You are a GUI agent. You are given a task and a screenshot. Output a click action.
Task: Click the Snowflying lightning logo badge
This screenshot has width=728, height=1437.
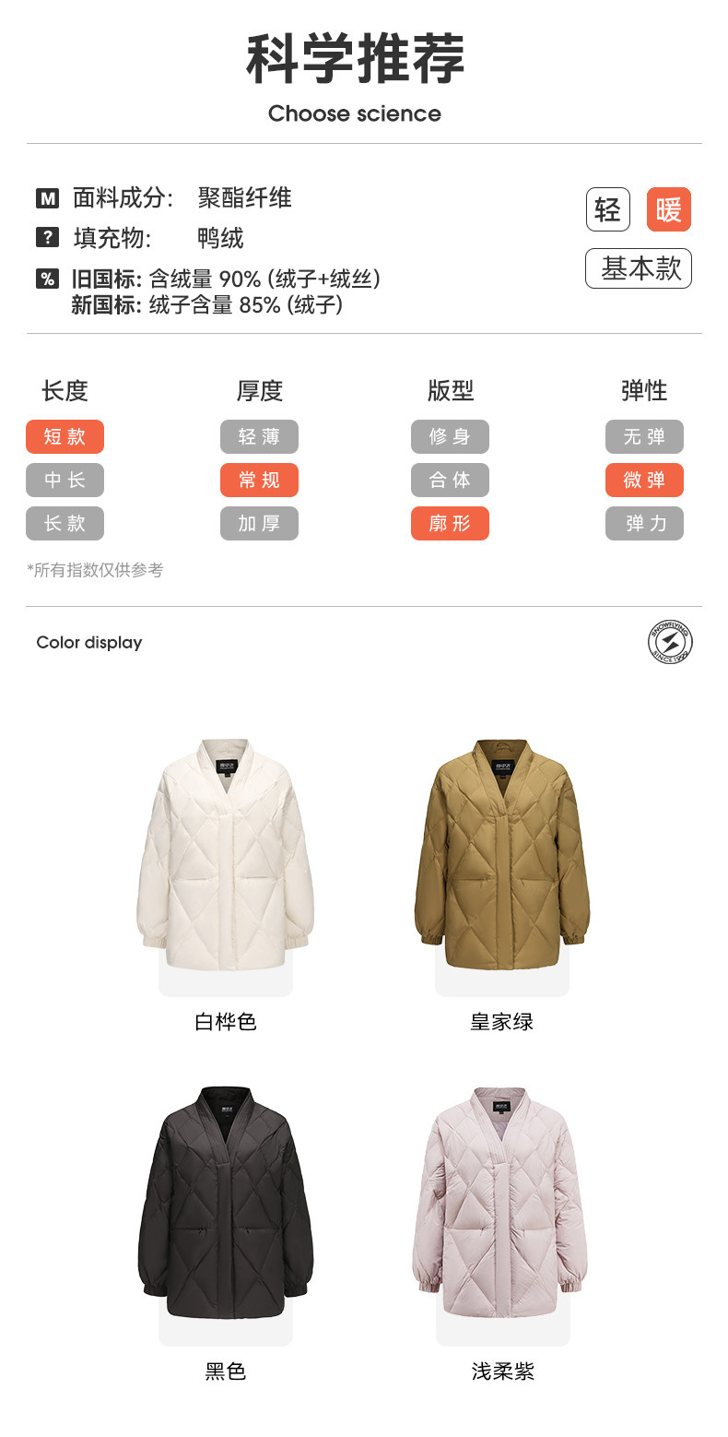click(x=670, y=642)
